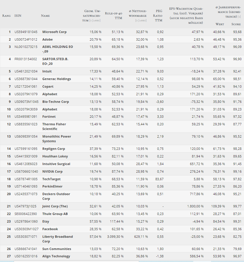This screenshot has height=262, width=244.
Task: Sort by EPS-Wachstum Quartal header
Action: pyautogui.click(x=186, y=16)
